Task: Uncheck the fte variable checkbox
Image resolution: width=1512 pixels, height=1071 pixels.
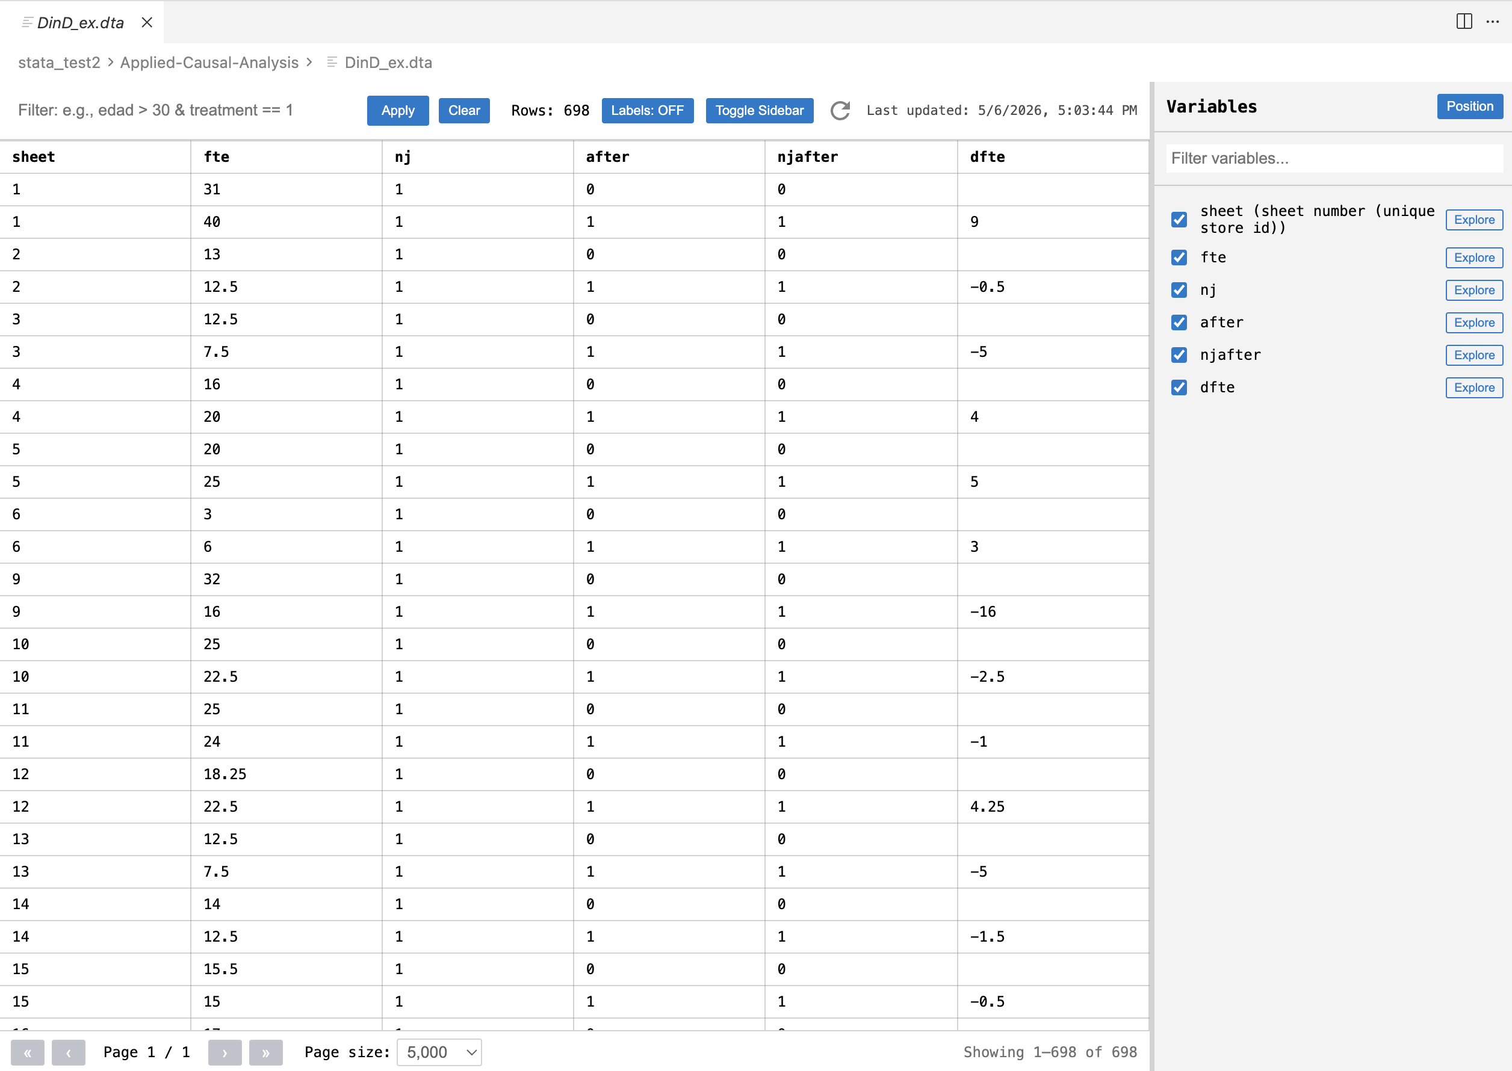Action: point(1179,258)
